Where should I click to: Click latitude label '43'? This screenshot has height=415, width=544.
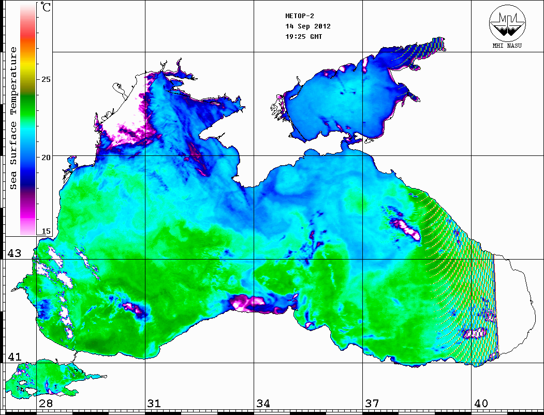coord(14,253)
